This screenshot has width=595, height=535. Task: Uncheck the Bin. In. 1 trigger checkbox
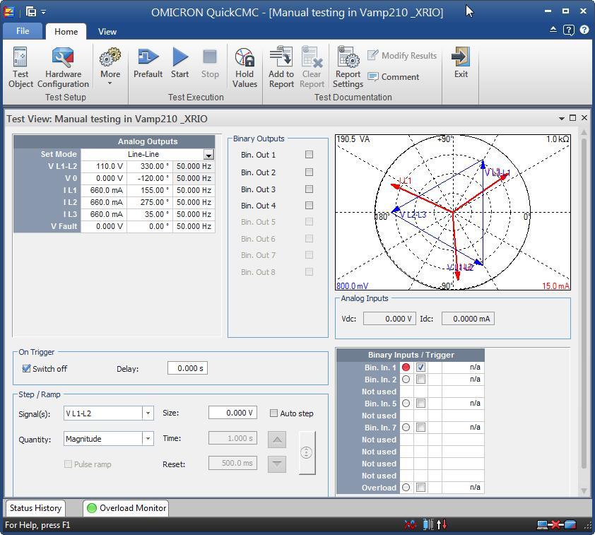[x=420, y=368]
